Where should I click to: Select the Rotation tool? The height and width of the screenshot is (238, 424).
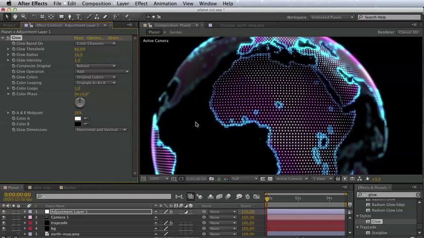[x=34, y=17]
